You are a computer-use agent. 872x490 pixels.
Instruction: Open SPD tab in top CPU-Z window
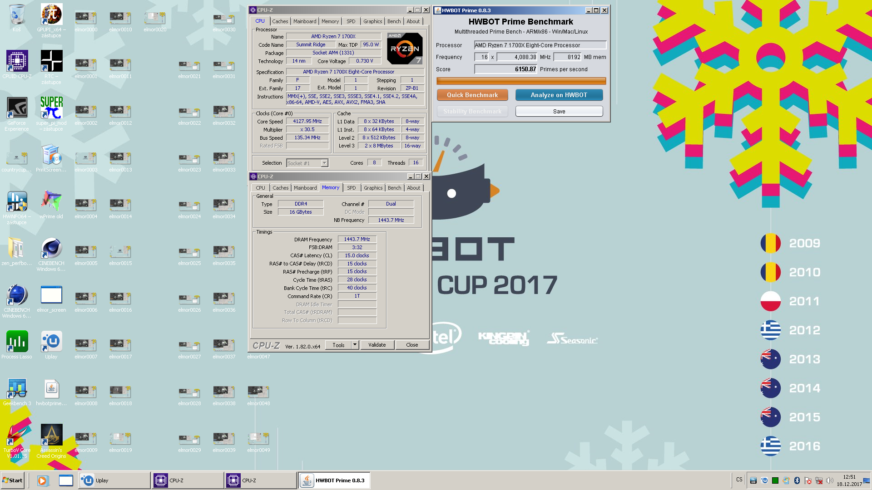[x=351, y=21]
